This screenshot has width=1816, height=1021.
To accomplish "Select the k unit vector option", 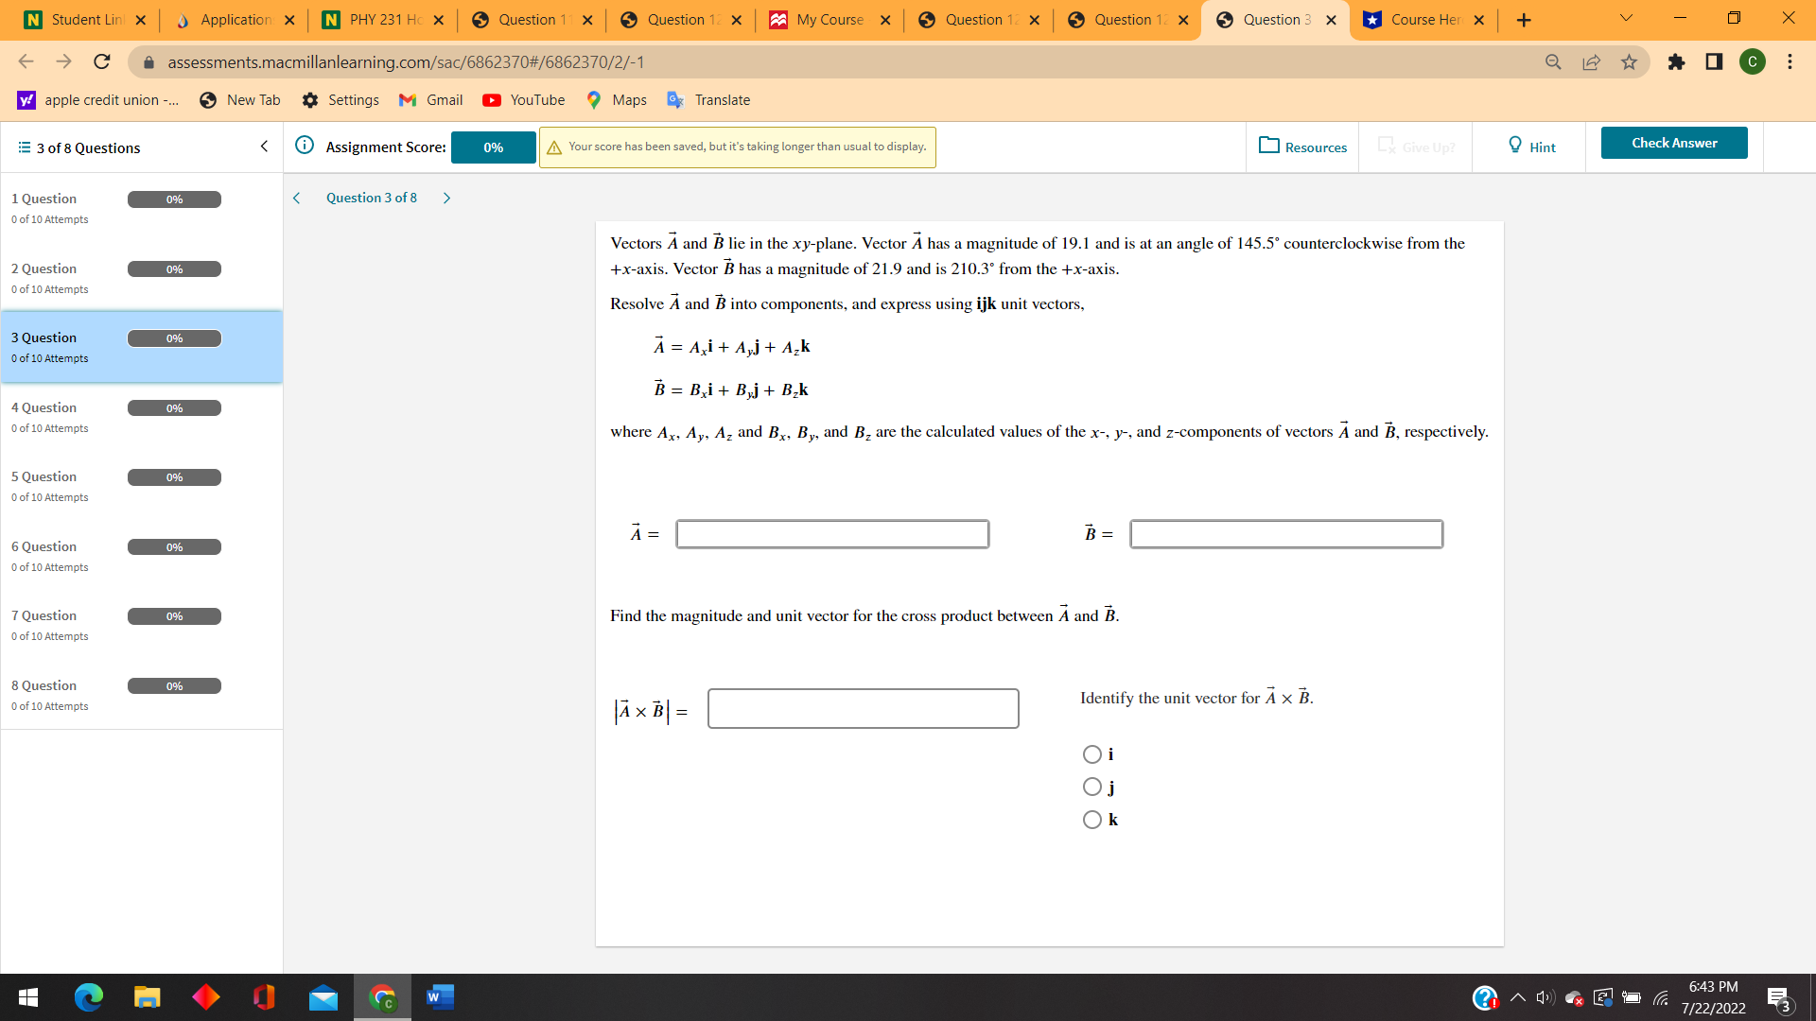I will pos(1092,819).
